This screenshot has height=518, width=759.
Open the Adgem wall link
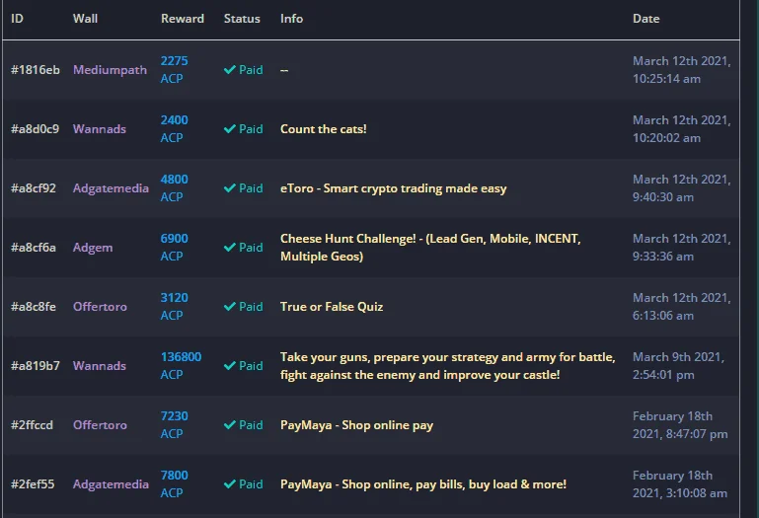point(93,248)
